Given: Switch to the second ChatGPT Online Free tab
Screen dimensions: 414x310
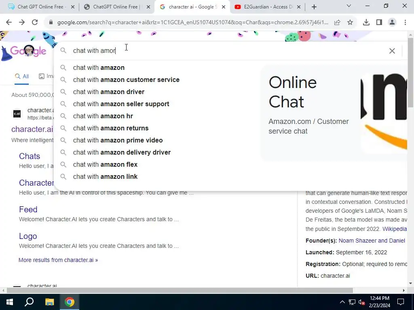Looking at the screenshot, I should 116,7.
